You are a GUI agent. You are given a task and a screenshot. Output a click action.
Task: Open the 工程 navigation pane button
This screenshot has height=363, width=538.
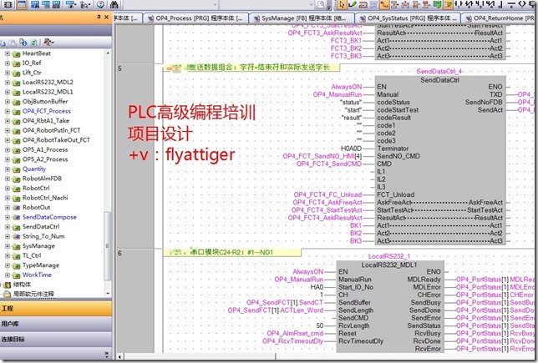[x=56, y=309]
